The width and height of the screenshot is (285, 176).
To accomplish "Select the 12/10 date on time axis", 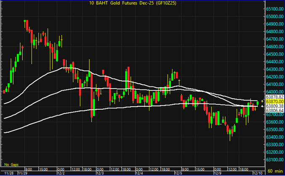I will [256, 173].
